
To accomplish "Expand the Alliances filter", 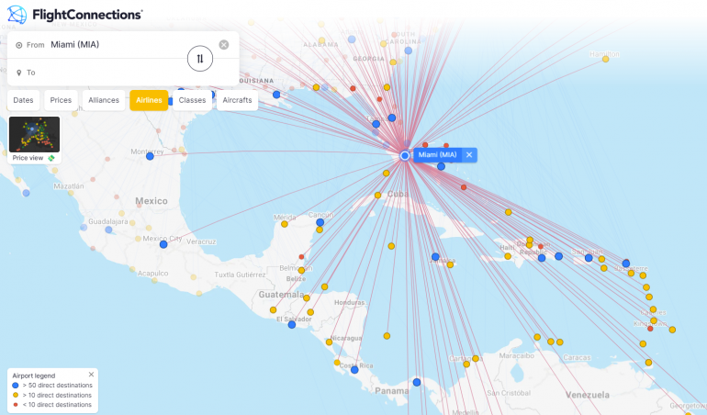I will point(104,100).
